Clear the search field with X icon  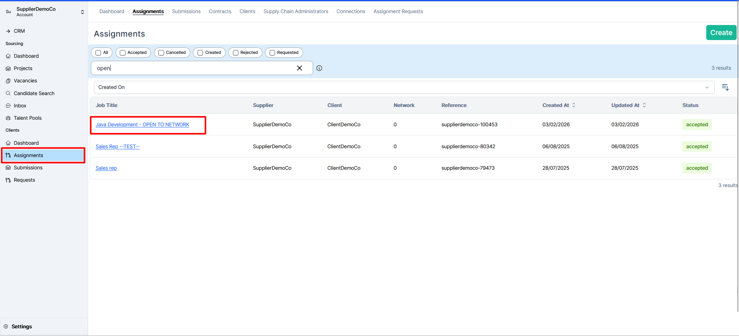(299, 68)
